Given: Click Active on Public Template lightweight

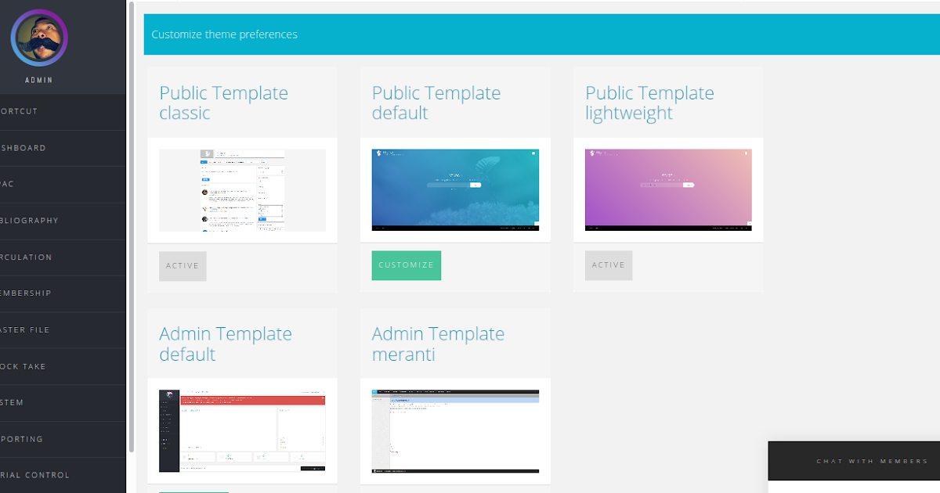Looking at the screenshot, I should [609, 265].
